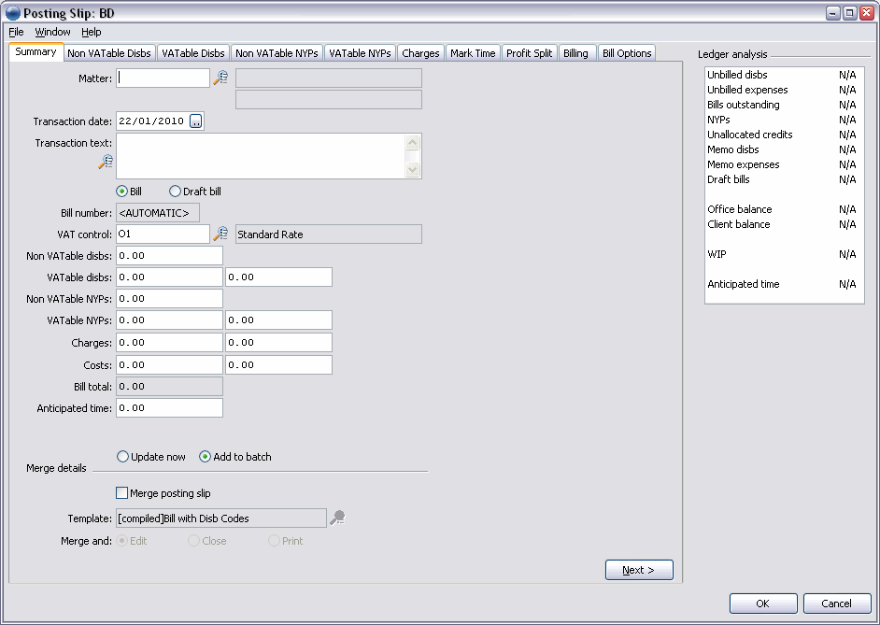Click the VAT control lookup icon
Viewport: 880px width, 625px height.
coord(220,234)
